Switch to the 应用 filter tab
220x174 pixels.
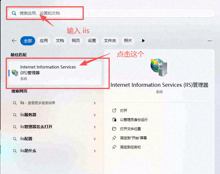click(44, 41)
